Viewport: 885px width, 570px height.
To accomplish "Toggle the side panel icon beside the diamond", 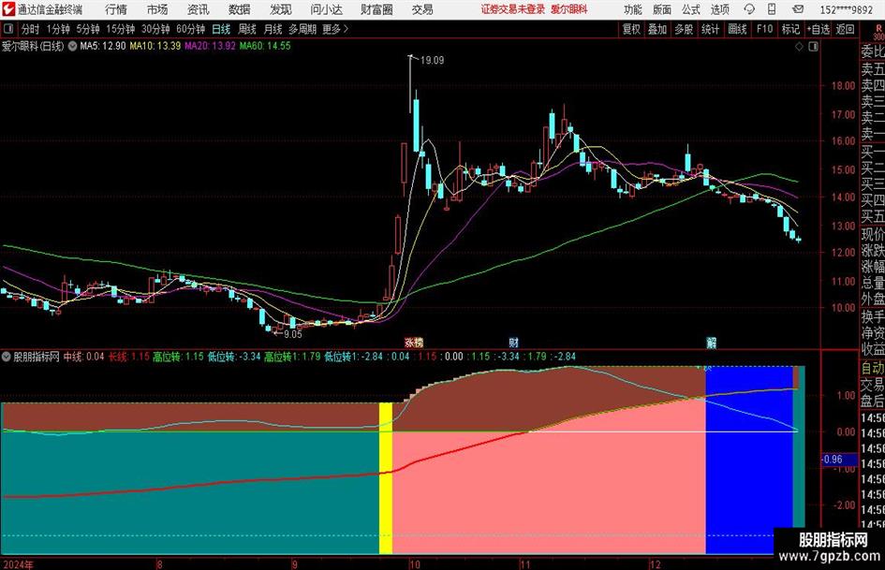I will [x=813, y=46].
